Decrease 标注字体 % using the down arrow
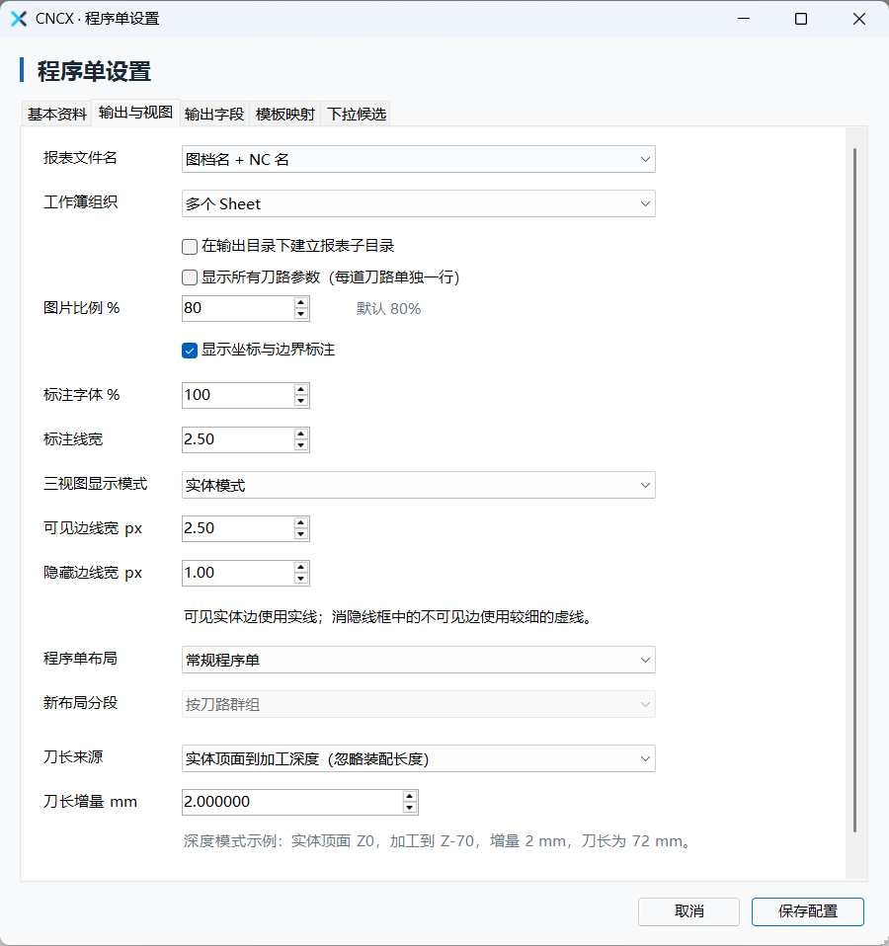 click(300, 401)
